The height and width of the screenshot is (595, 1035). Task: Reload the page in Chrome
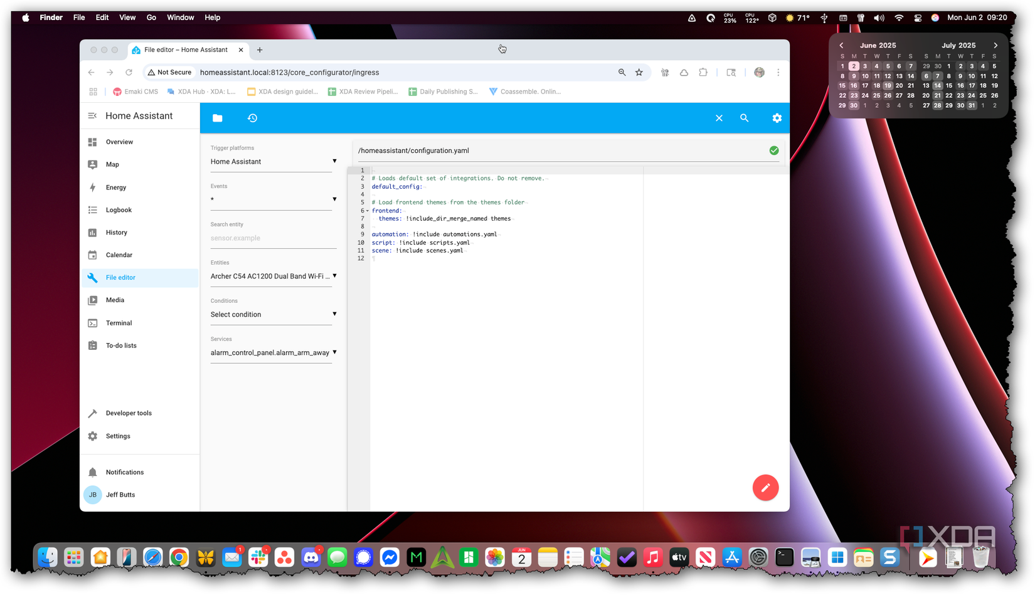[129, 73]
